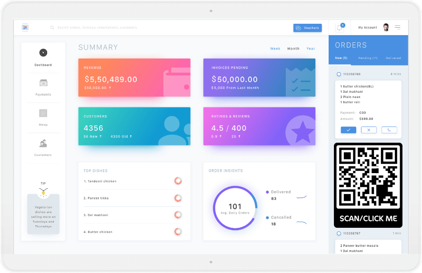Viewport: 422px width, 273px height.
Task: Switch to the New (5) orders tab
Action: pyautogui.click(x=341, y=58)
